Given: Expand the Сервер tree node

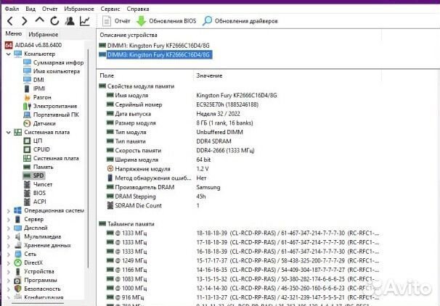Looking at the screenshot, I should pos(9,220).
